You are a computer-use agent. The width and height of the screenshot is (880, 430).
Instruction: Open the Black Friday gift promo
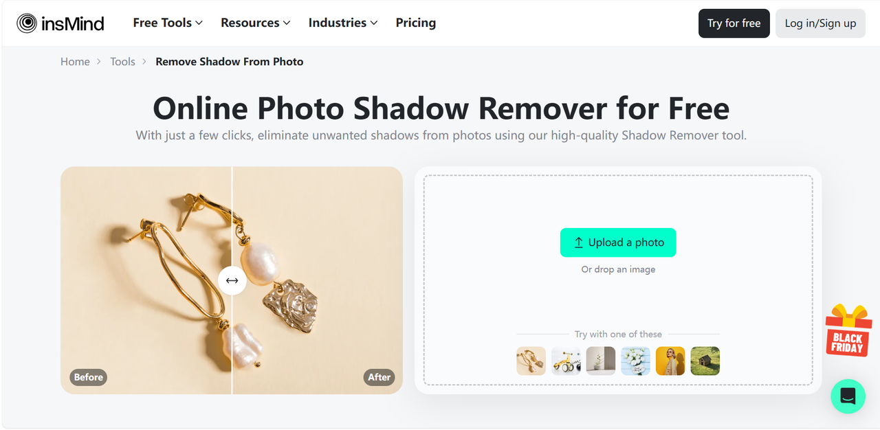coord(848,330)
